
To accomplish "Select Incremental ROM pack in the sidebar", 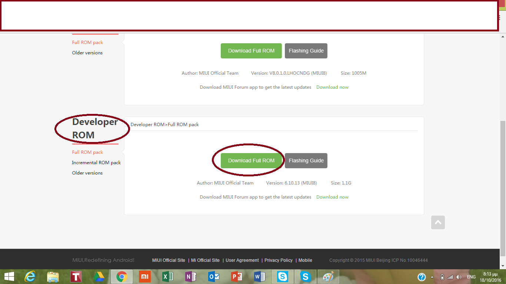I will tap(96, 163).
